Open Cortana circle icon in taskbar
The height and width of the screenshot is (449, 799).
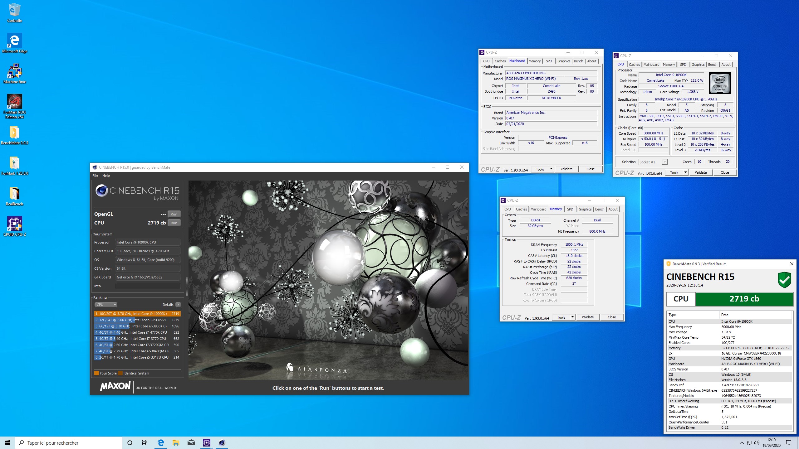(x=130, y=443)
